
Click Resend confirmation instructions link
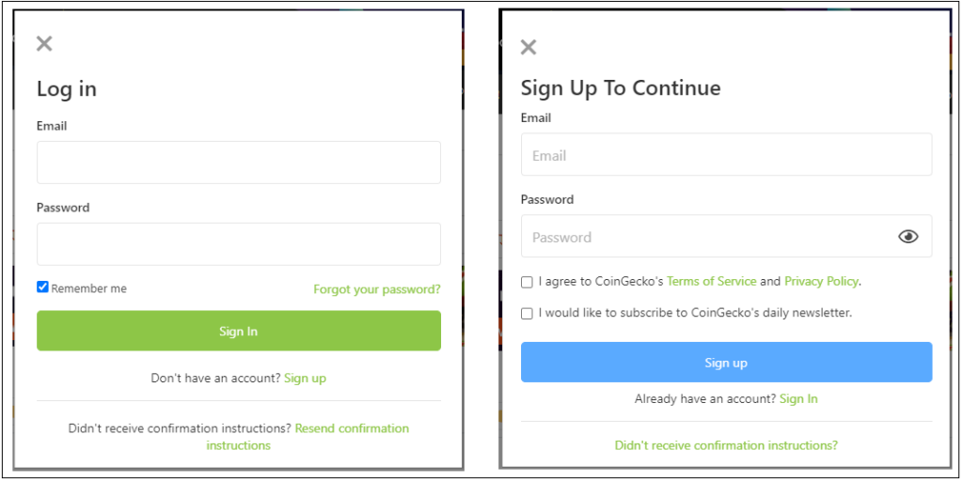point(308,436)
